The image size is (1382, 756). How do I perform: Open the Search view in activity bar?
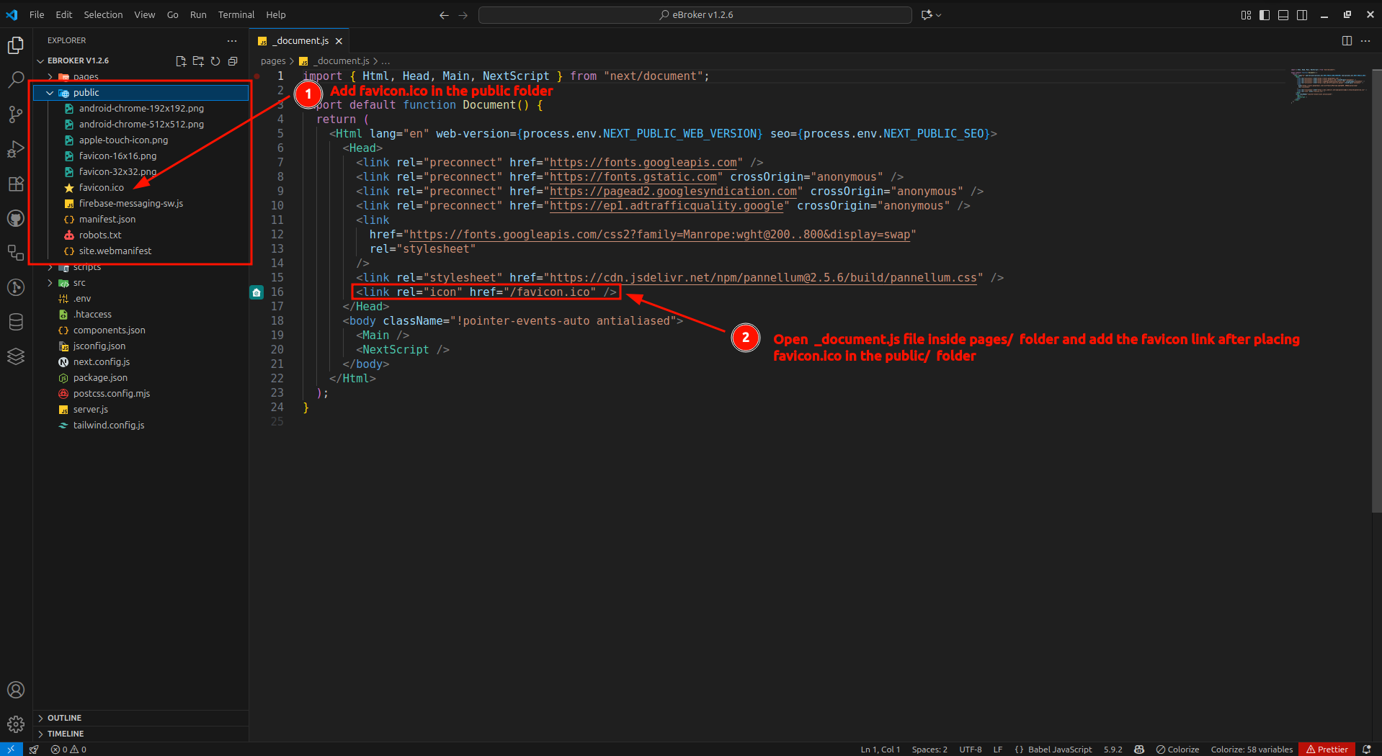16,80
